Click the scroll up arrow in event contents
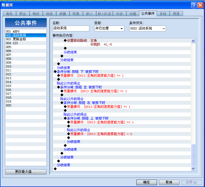This screenshot has height=187, width=205. pyautogui.click(x=193, y=41)
